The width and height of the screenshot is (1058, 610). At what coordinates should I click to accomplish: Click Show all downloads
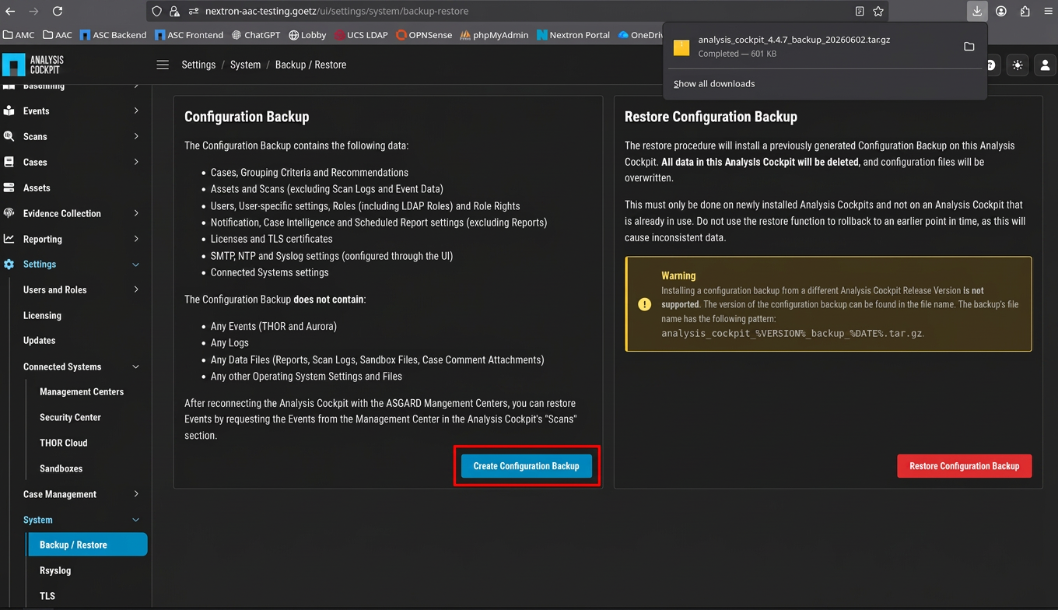pos(714,84)
